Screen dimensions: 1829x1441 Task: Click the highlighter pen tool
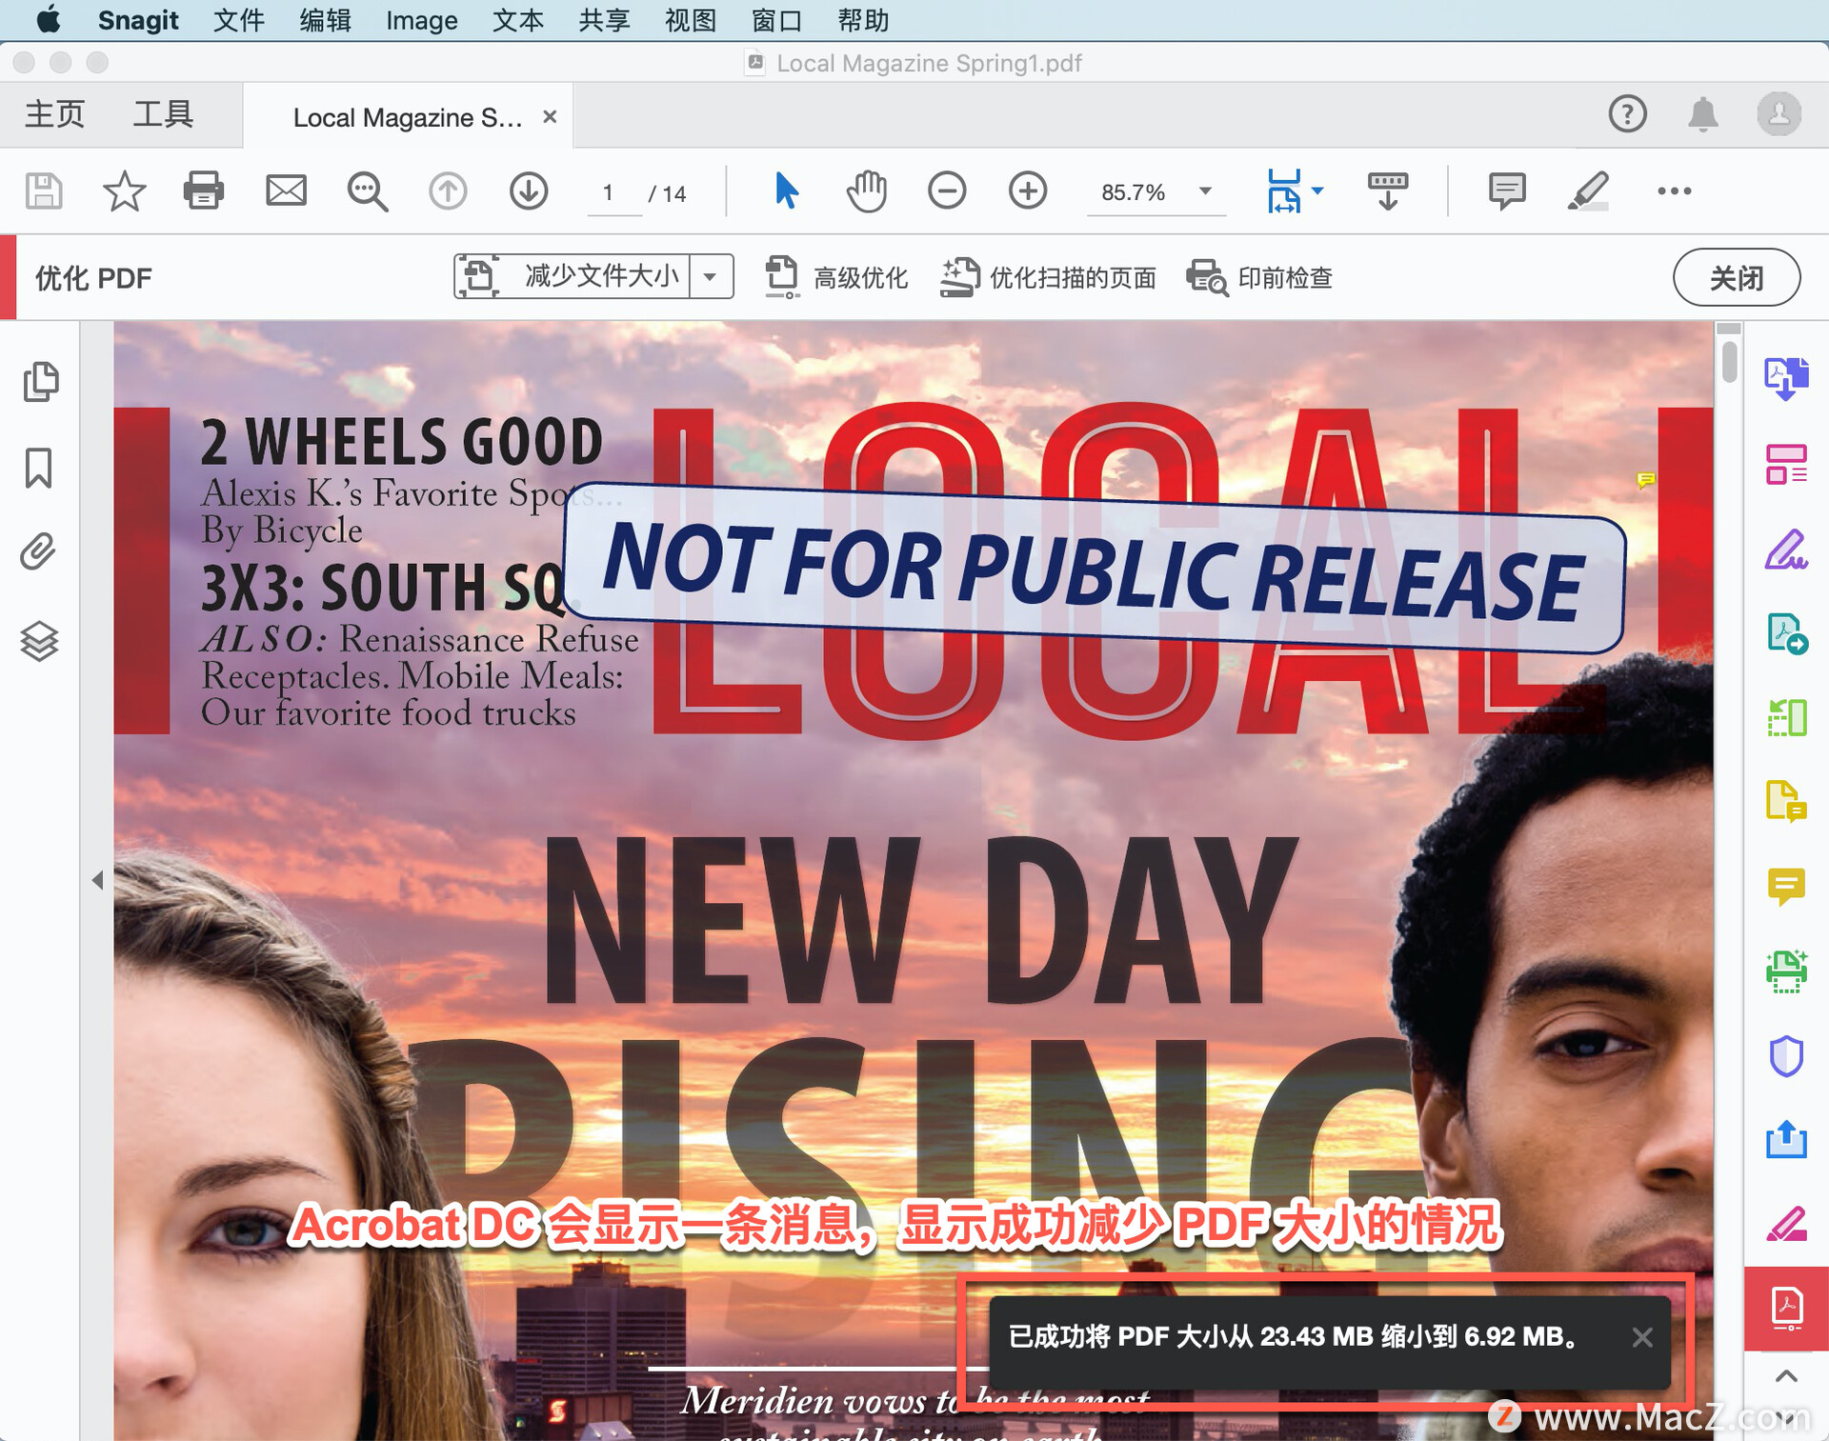[1588, 191]
